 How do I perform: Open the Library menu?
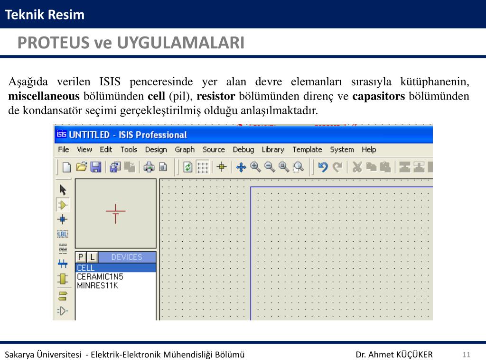(x=273, y=149)
